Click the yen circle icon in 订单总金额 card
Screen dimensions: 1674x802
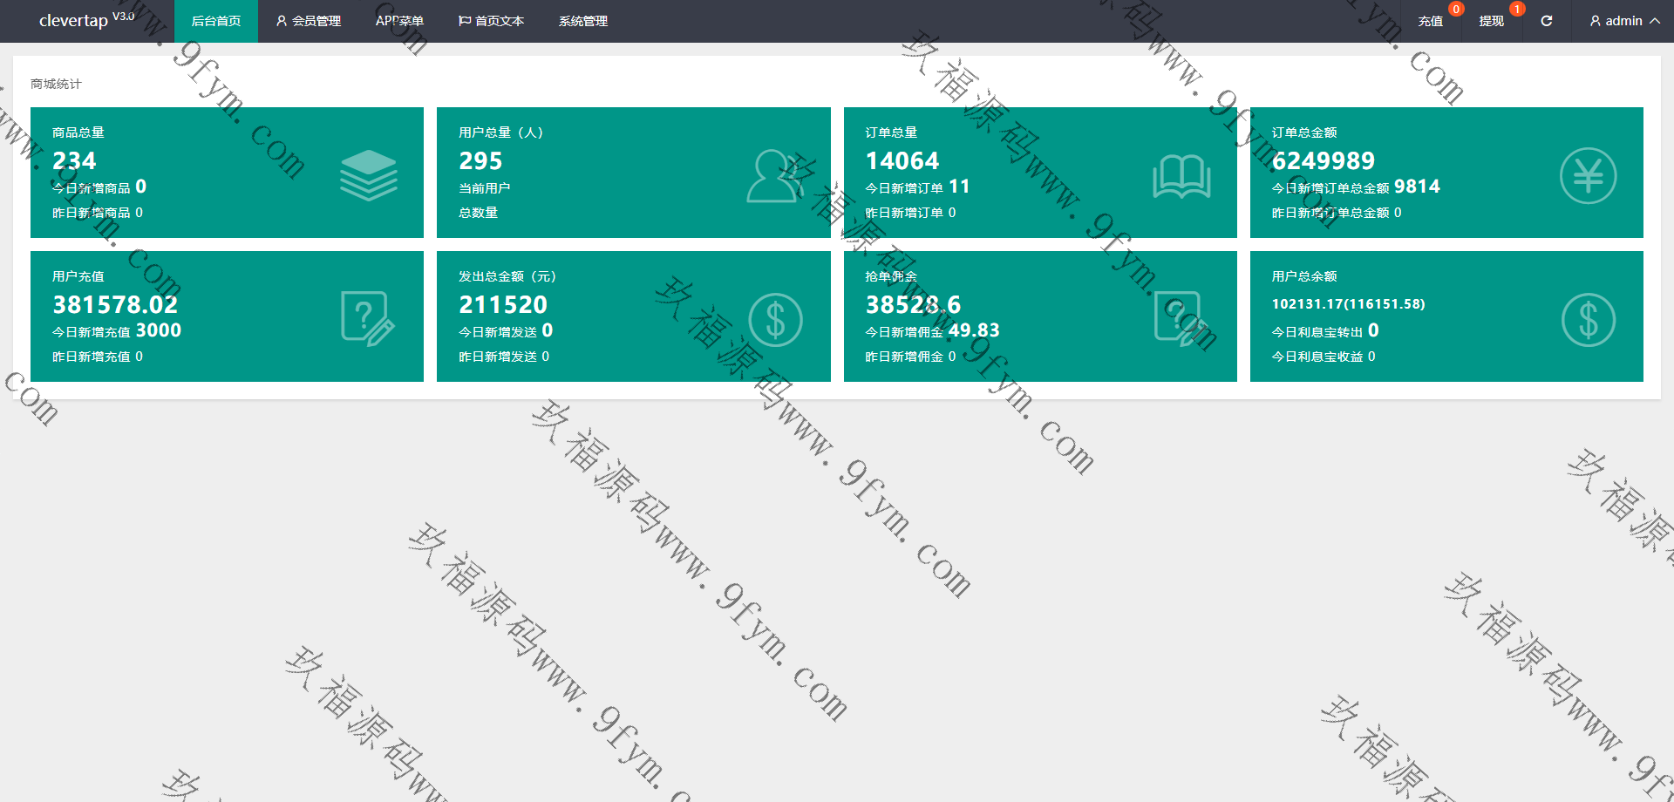(1588, 176)
